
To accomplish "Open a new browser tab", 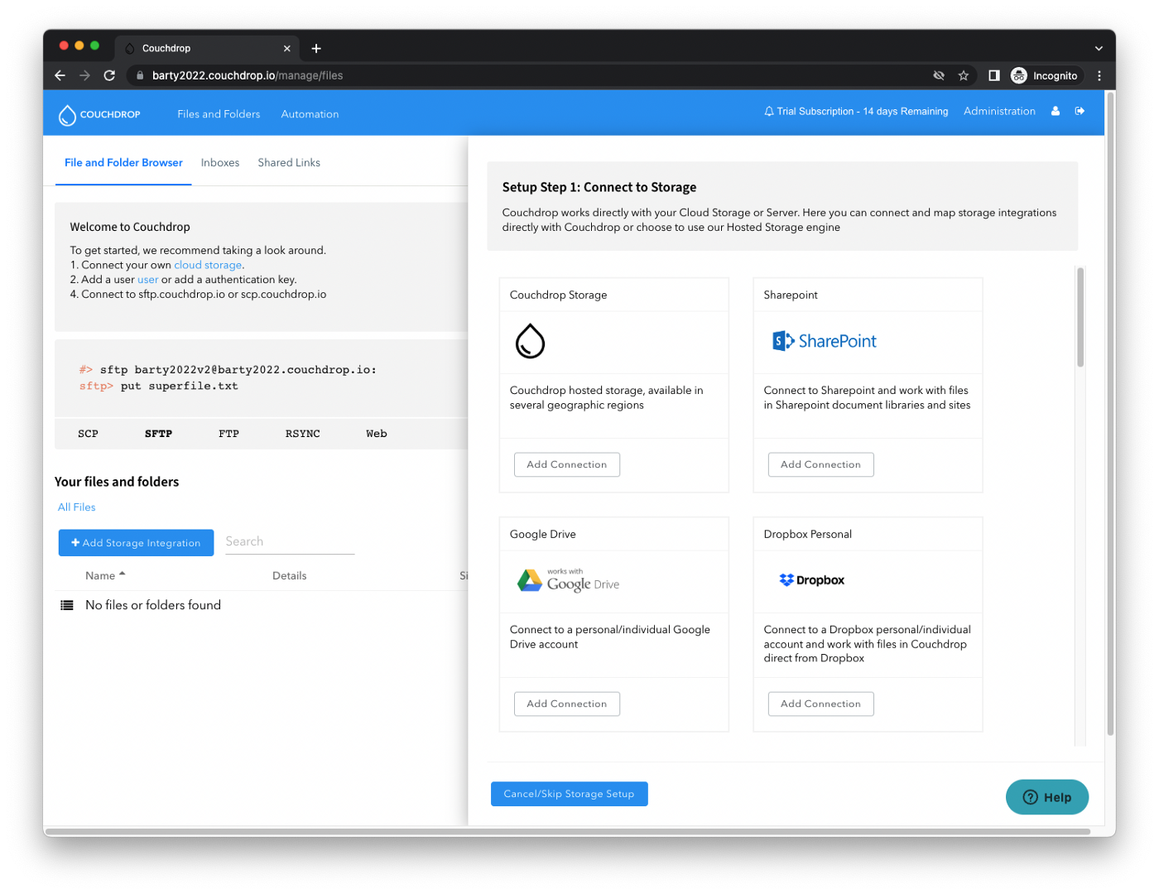I will point(316,49).
